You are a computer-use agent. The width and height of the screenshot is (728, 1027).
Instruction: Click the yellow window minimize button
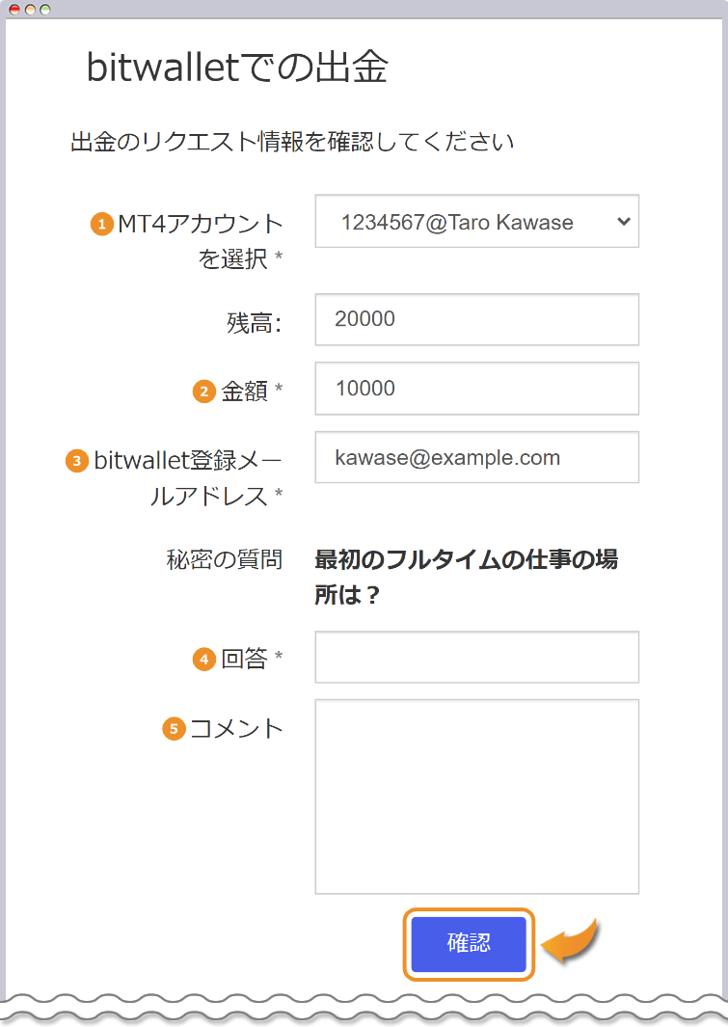pyautogui.click(x=30, y=10)
